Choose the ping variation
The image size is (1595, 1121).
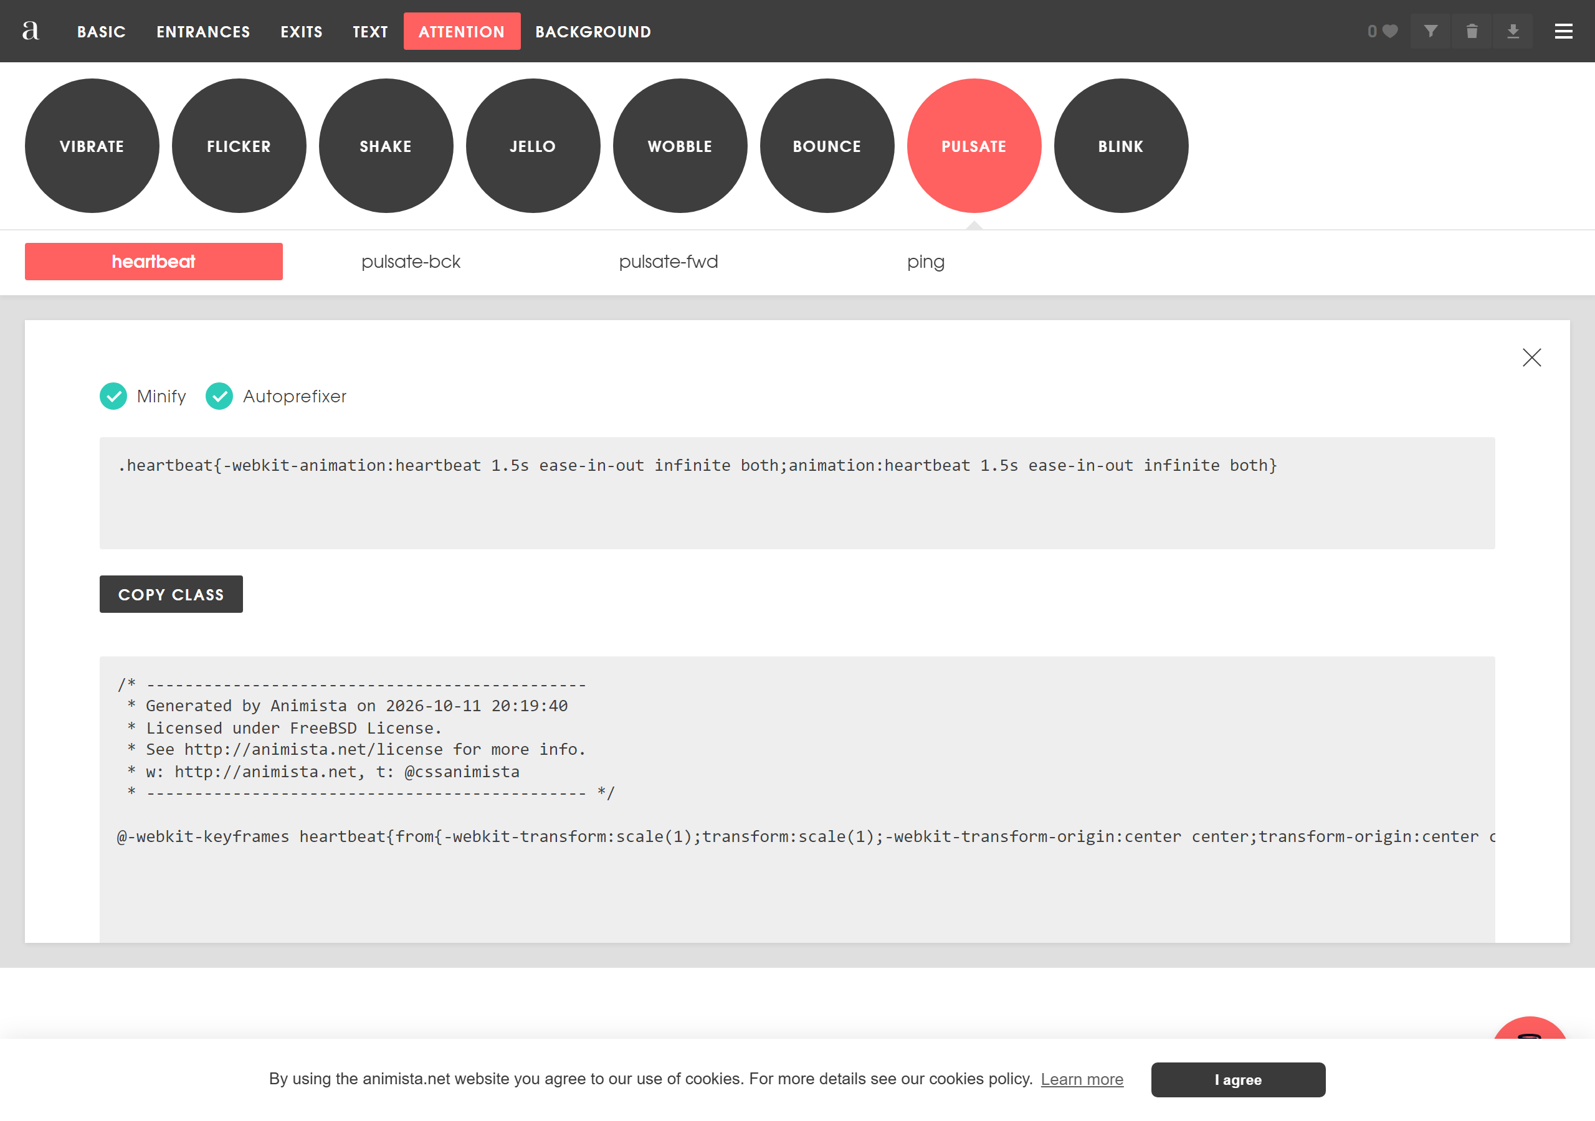[925, 262]
